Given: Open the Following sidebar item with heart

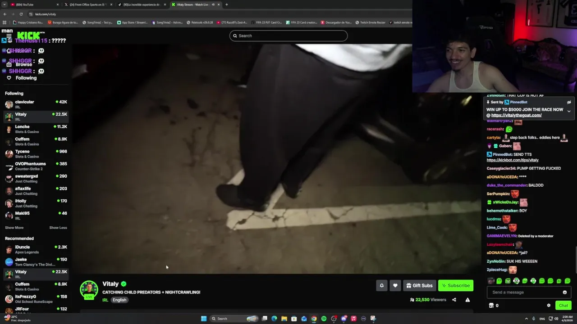Looking at the screenshot, I should (22, 78).
